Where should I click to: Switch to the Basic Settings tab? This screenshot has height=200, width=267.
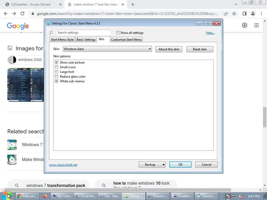[86, 40]
